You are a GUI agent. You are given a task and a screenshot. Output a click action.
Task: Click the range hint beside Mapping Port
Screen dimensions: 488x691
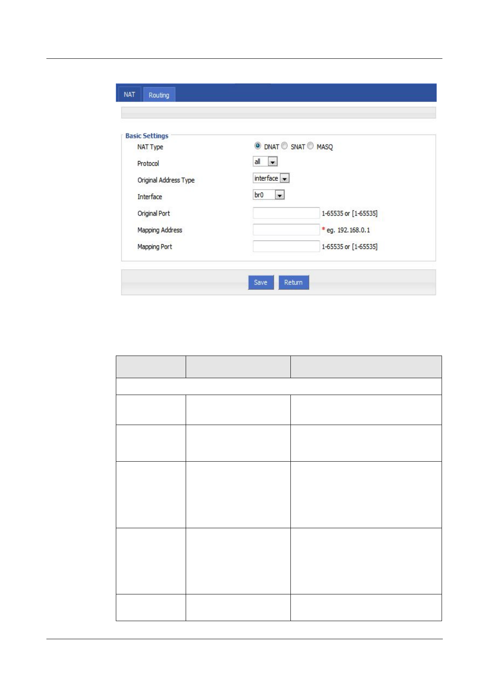tap(350, 247)
